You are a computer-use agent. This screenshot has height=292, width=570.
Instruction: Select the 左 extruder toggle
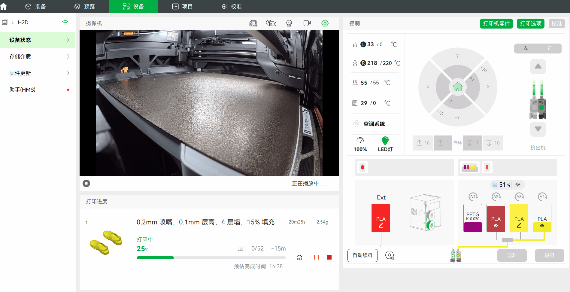point(526,48)
